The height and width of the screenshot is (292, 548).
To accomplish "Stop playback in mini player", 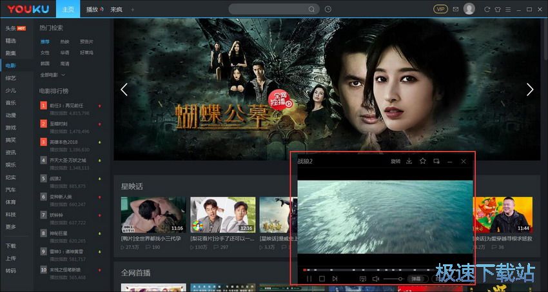I will (x=322, y=278).
